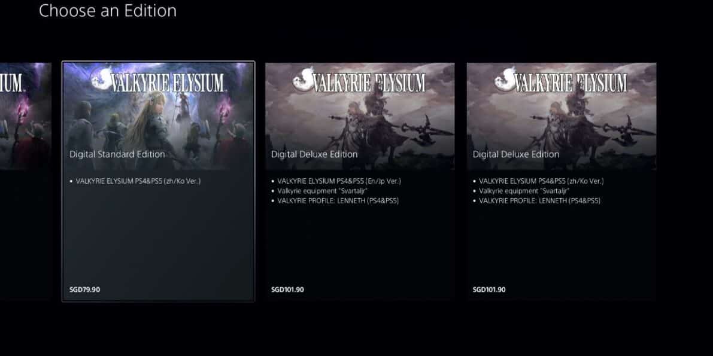This screenshot has width=713, height=356.
Task: Click the zh/Ko Ver. item in Standard Edition
Action: [138, 181]
